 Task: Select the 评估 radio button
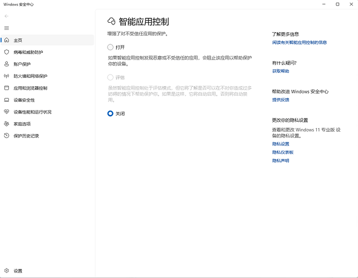point(110,77)
